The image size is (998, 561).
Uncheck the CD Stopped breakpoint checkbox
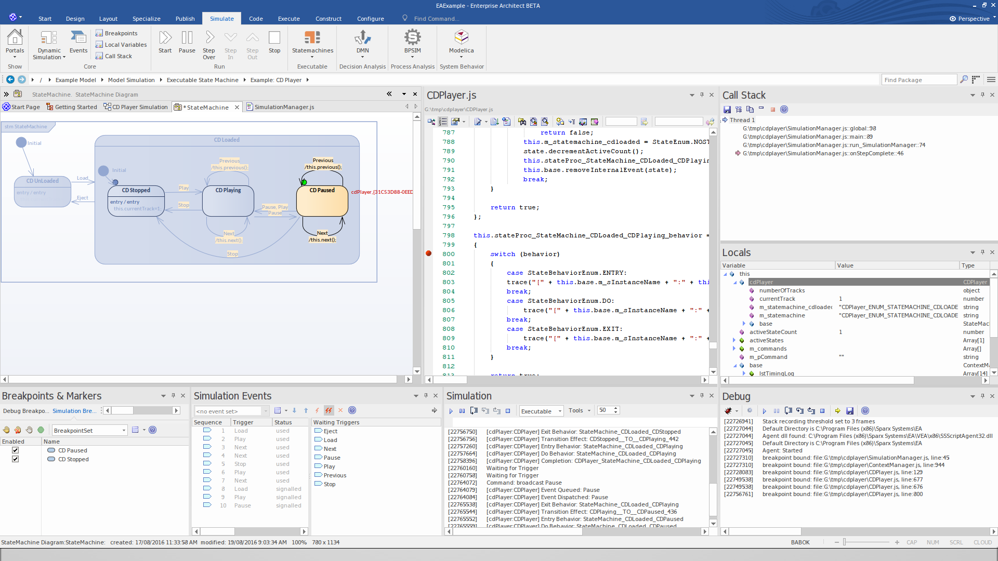tap(15, 459)
